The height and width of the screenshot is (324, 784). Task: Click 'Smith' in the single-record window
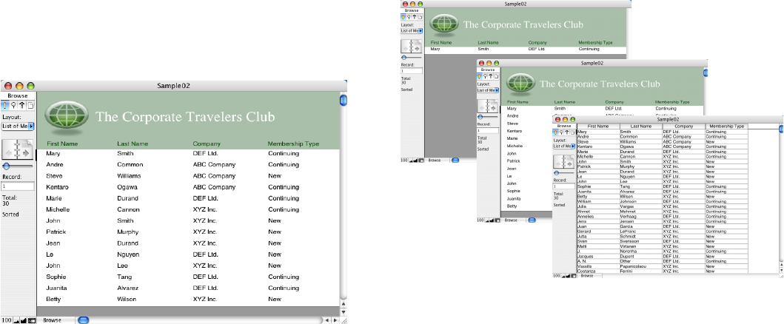483,50
